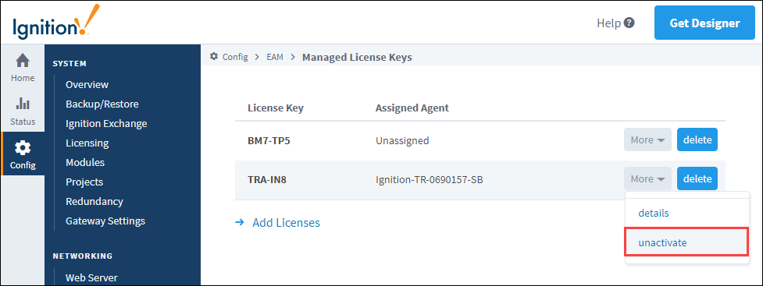Delete the TRA-IN8 license key
This screenshot has width=763, height=286.
pyautogui.click(x=697, y=178)
